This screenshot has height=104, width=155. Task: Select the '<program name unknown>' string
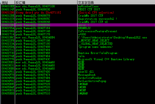95,47
